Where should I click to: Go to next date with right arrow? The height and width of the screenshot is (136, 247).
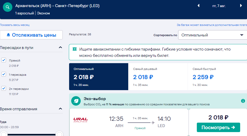point(241,6)
